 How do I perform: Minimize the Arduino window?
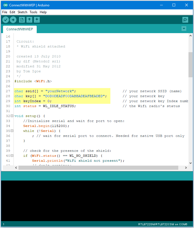click(x=161, y=5)
